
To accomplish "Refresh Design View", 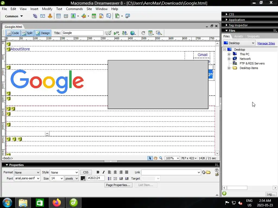I will 143,33.
